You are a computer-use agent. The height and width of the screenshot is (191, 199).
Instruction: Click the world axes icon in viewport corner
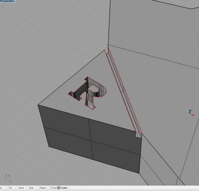[8, 178]
